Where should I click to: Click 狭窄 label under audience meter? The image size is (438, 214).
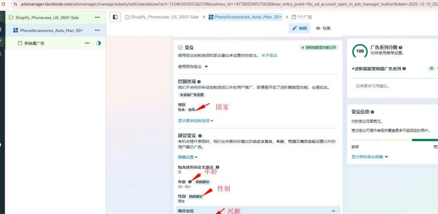pos(355,147)
